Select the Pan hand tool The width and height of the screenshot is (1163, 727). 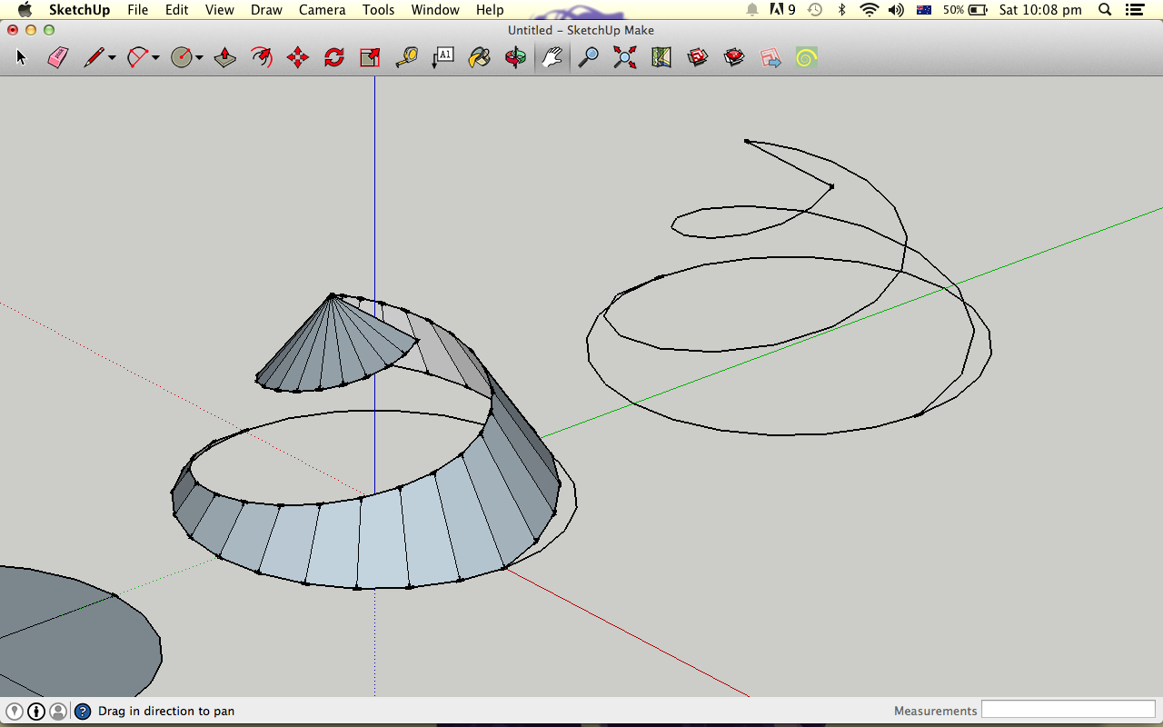(x=552, y=58)
